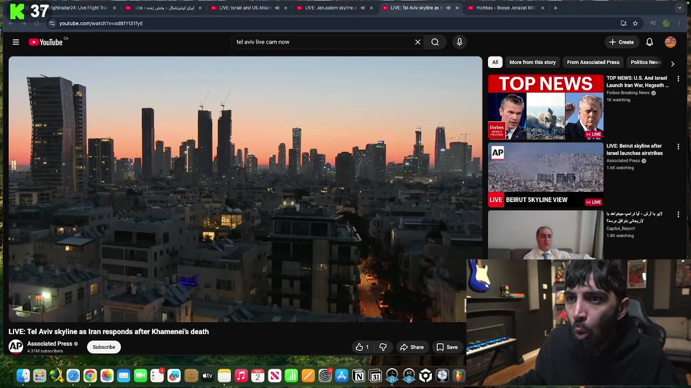Open App Store in the dock
The image size is (691, 388).
(x=342, y=376)
